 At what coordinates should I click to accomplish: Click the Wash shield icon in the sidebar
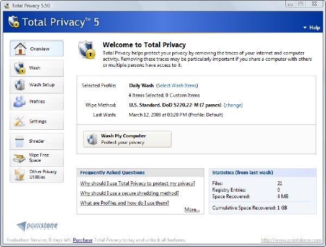click(20, 68)
